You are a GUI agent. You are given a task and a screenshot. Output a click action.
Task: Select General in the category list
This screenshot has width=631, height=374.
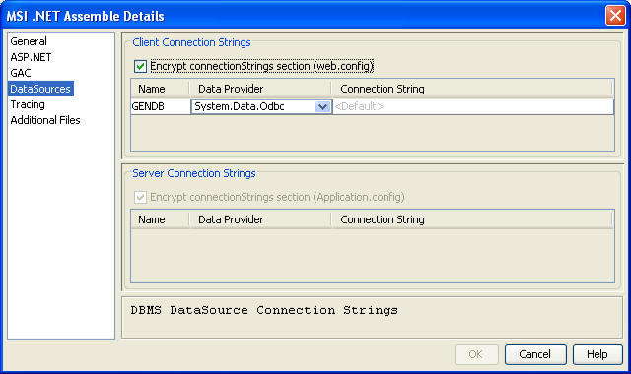click(x=29, y=41)
